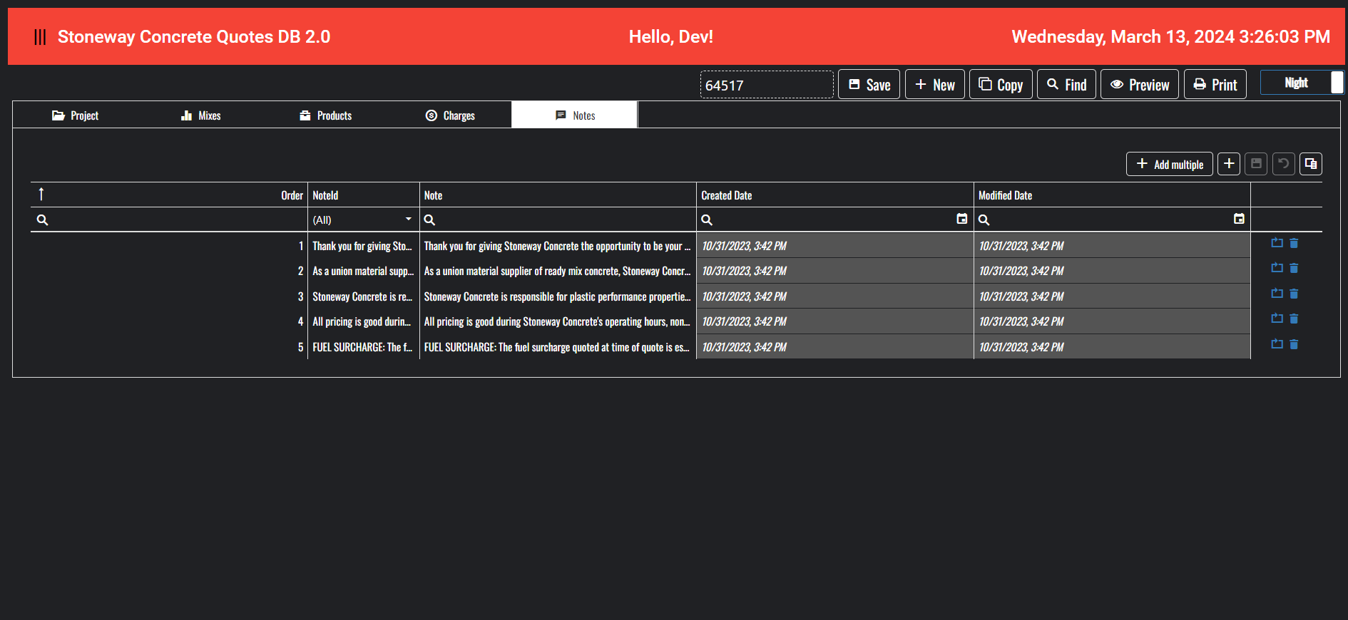The height and width of the screenshot is (620, 1348).
Task: Click Note cell 'FUEL SURCHARGE: The fuel surcharge quoted'
Action: click(x=558, y=347)
